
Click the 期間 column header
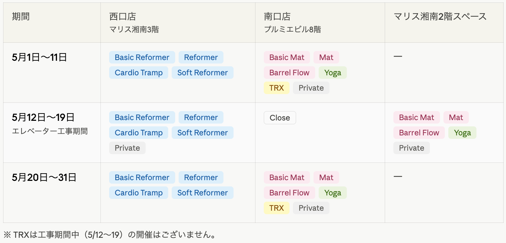click(x=21, y=16)
